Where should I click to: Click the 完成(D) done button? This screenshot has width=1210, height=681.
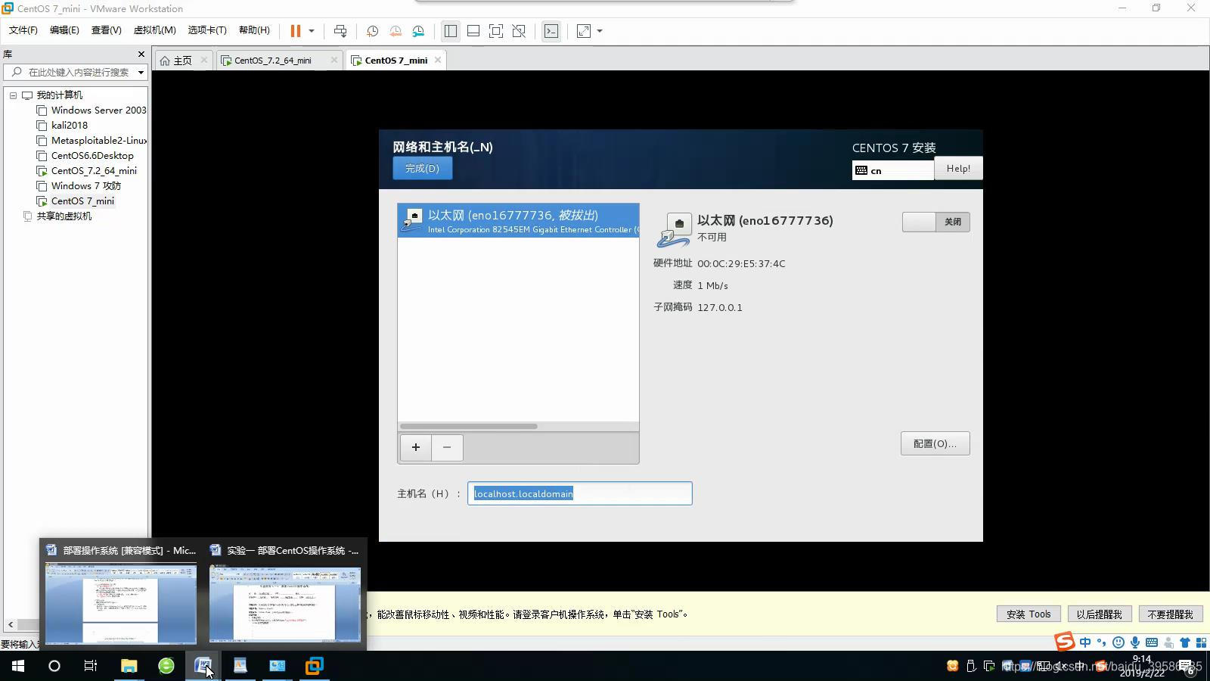point(422,168)
